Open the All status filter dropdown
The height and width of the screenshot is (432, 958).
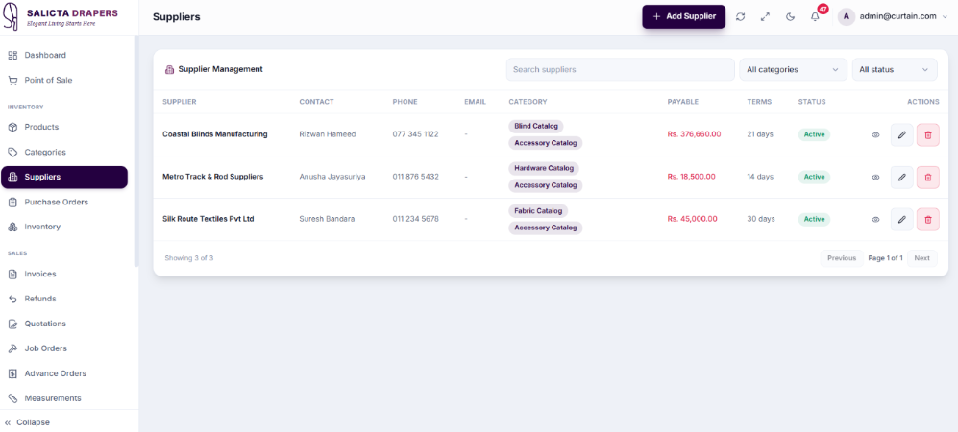coord(895,69)
